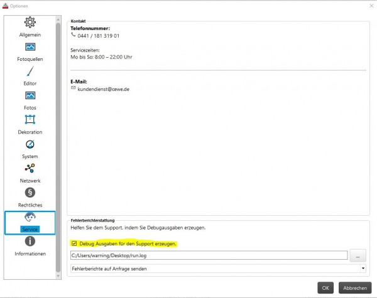Click into the run.log file path field
This screenshot has width=377, height=298.
pyautogui.click(x=209, y=255)
